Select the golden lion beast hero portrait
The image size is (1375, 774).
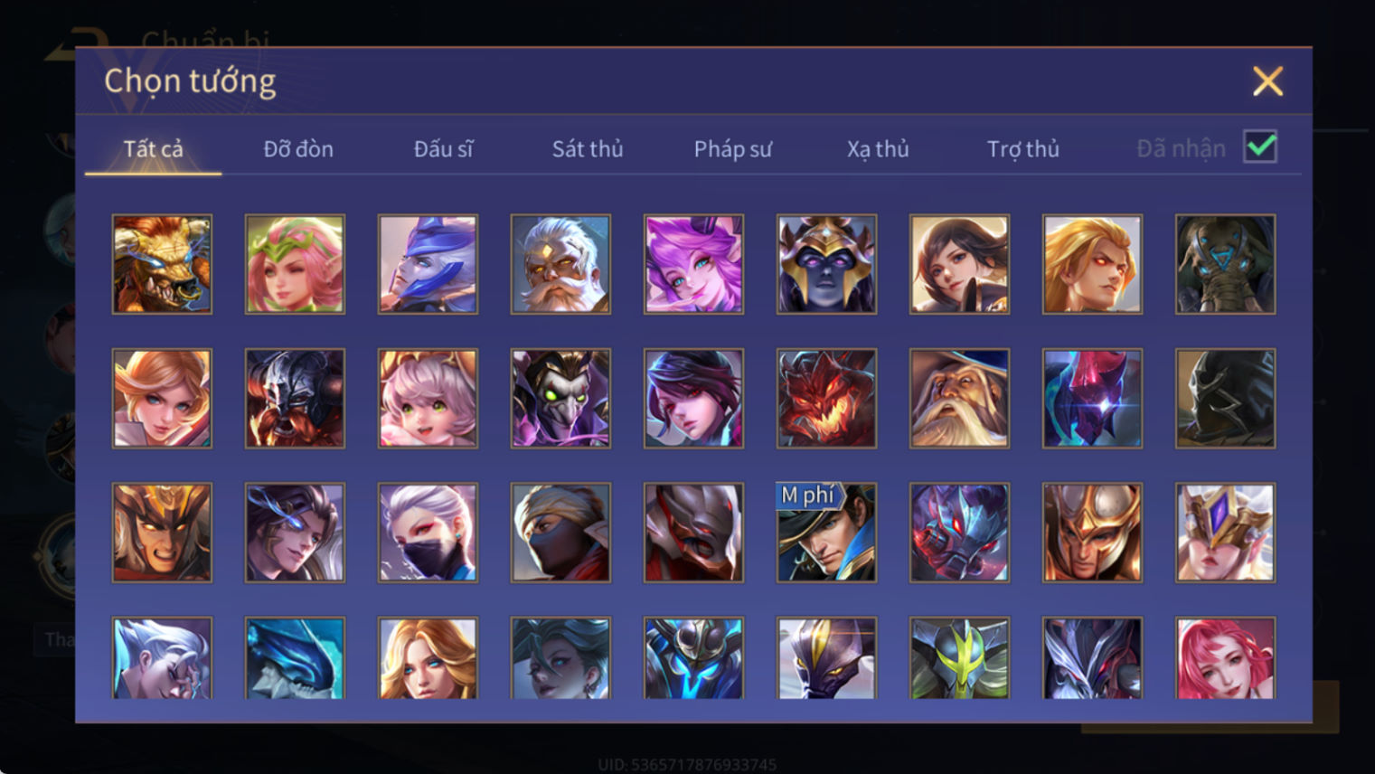[162, 264]
